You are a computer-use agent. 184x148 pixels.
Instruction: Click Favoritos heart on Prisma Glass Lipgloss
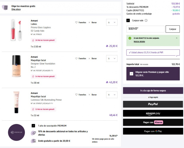tap(76, 22)
